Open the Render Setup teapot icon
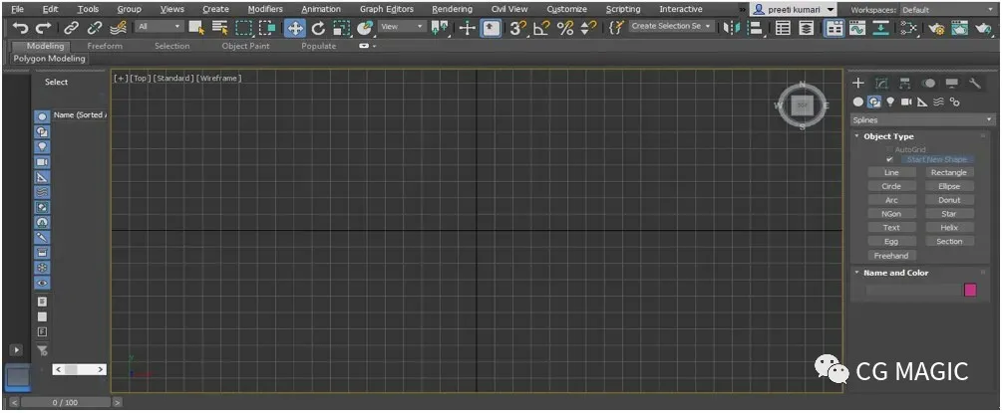 tap(936, 28)
